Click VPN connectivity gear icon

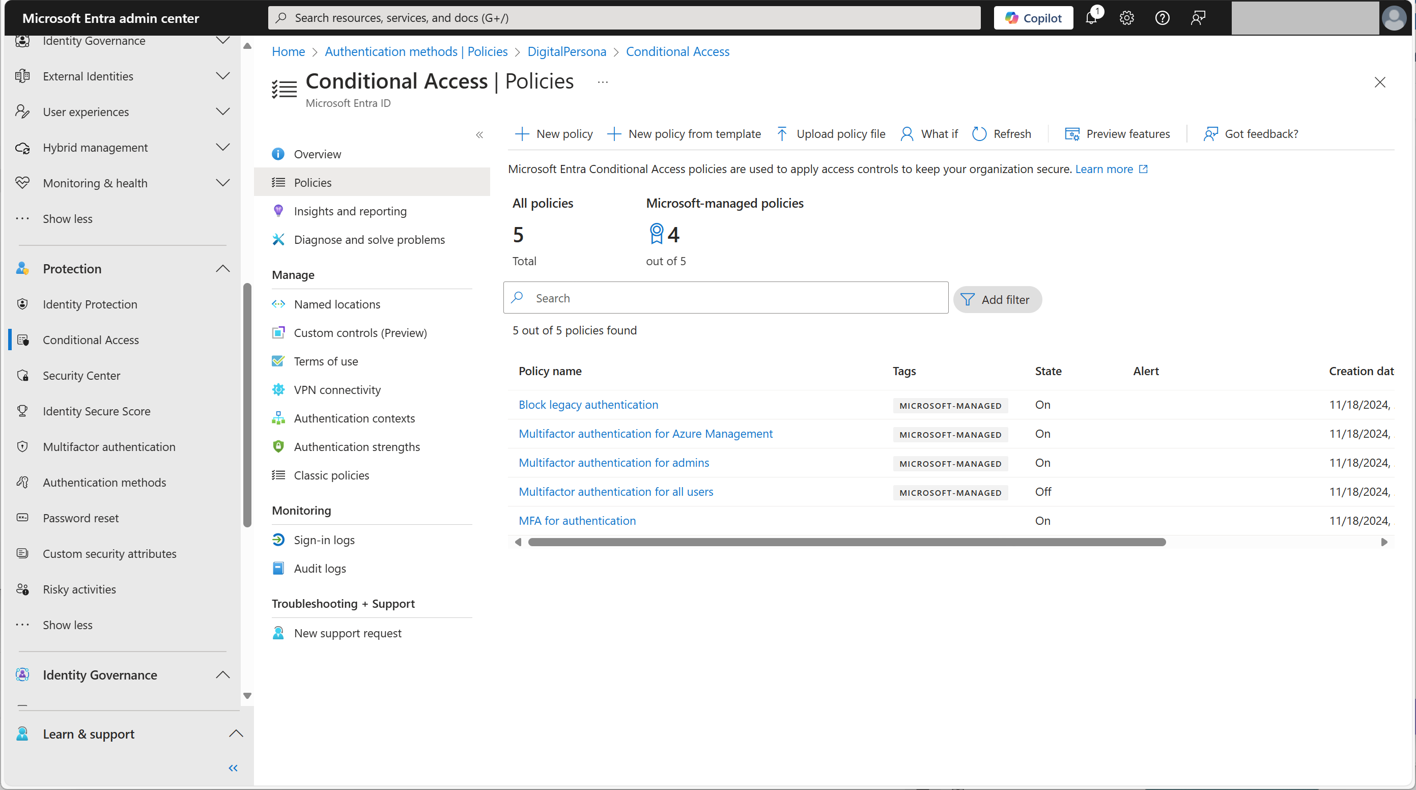coord(278,389)
